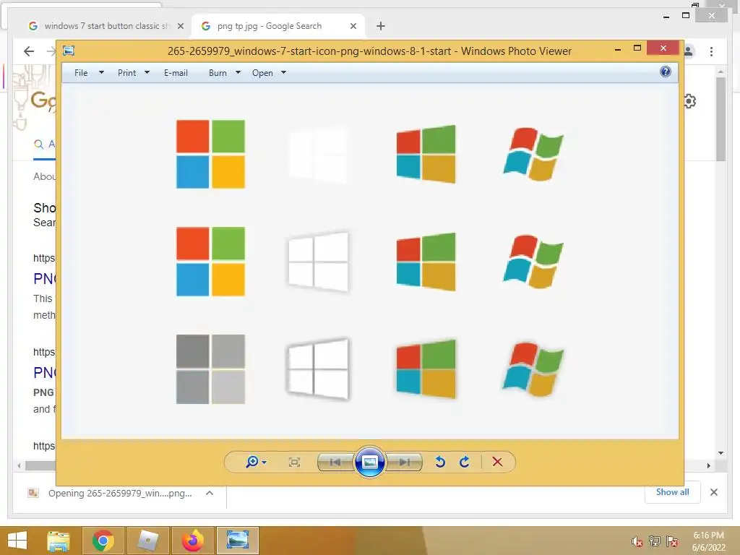Expand the File menu dropdown arrow
Image resolution: width=740 pixels, height=555 pixels.
[x=101, y=73]
